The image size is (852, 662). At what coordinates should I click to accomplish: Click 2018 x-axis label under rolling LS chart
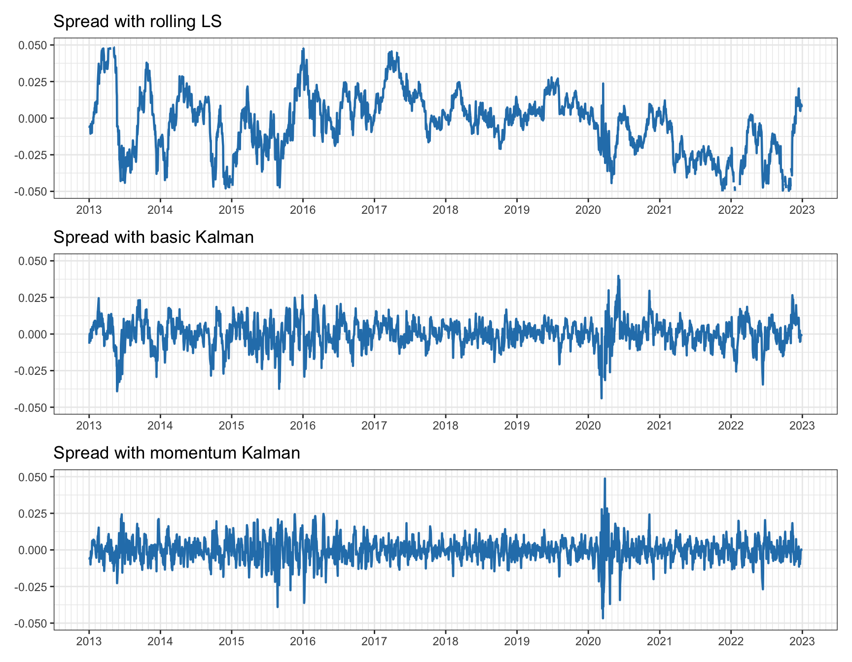point(445,210)
